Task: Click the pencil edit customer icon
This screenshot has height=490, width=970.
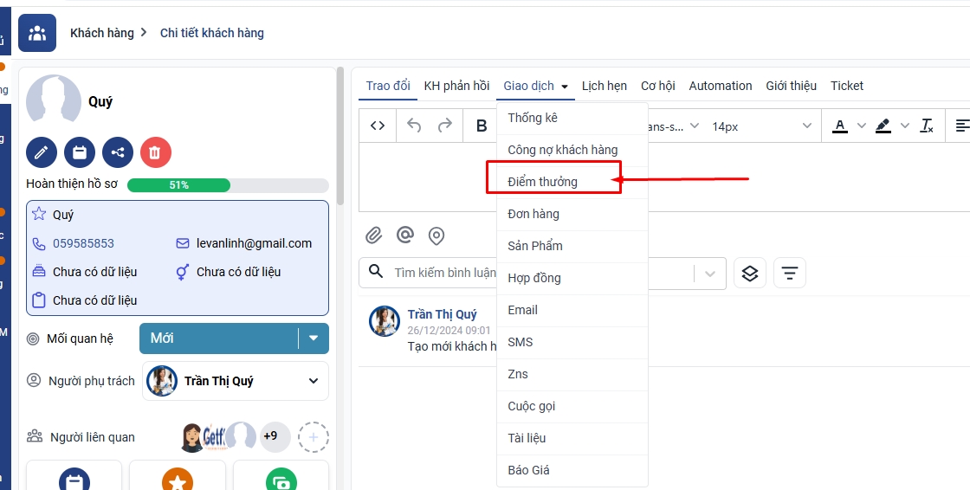Action: [x=41, y=152]
